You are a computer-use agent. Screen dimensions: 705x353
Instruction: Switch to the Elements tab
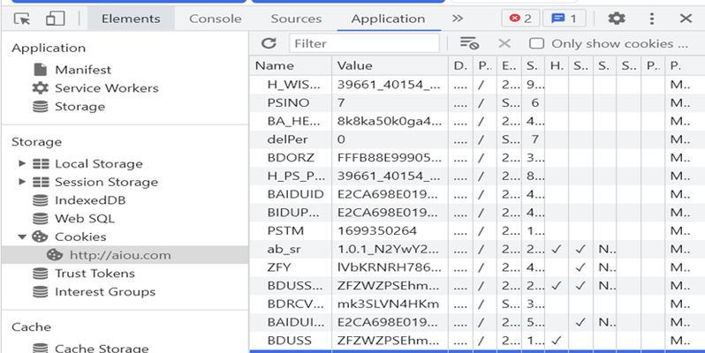[x=131, y=19]
